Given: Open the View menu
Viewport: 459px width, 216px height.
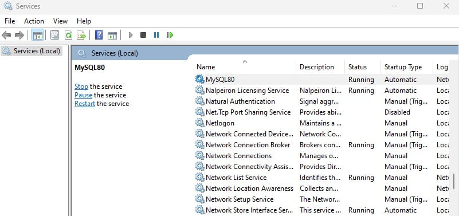Looking at the screenshot, I should pyautogui.click(x=60, y=21).
